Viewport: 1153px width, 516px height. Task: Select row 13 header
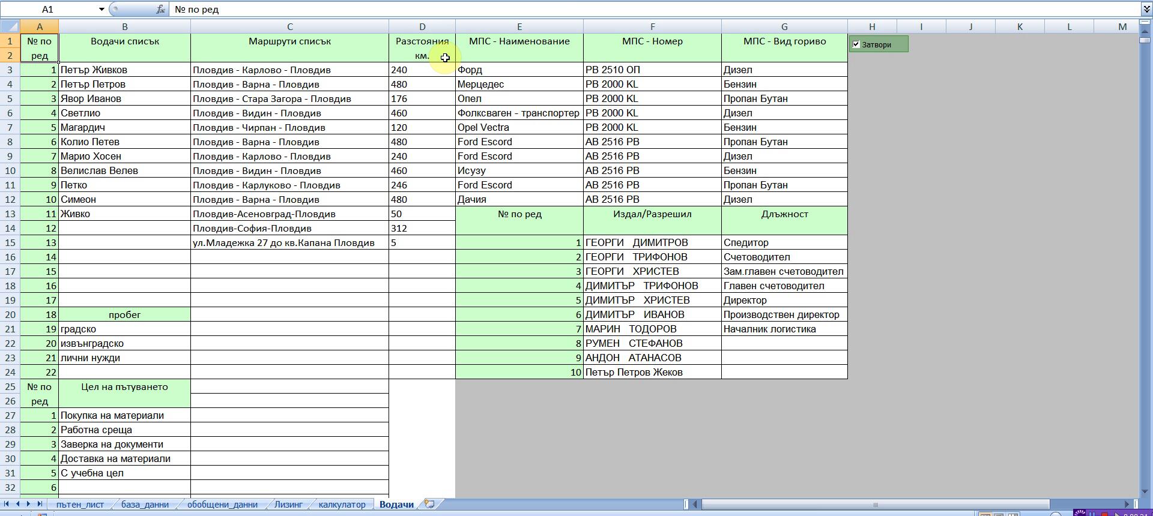pyautogui.click(x=10, y=214)
